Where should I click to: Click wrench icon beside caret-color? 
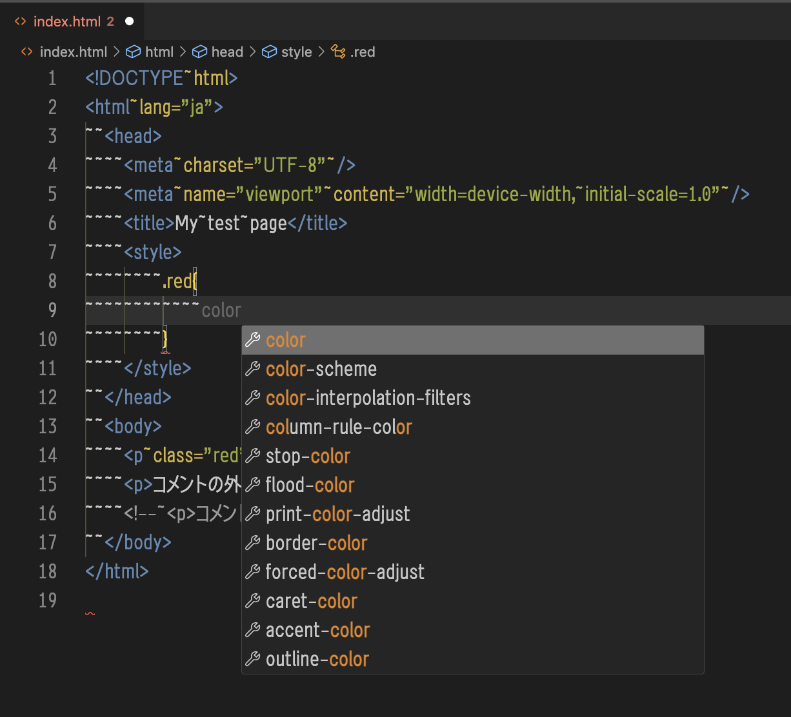[253, 601]
